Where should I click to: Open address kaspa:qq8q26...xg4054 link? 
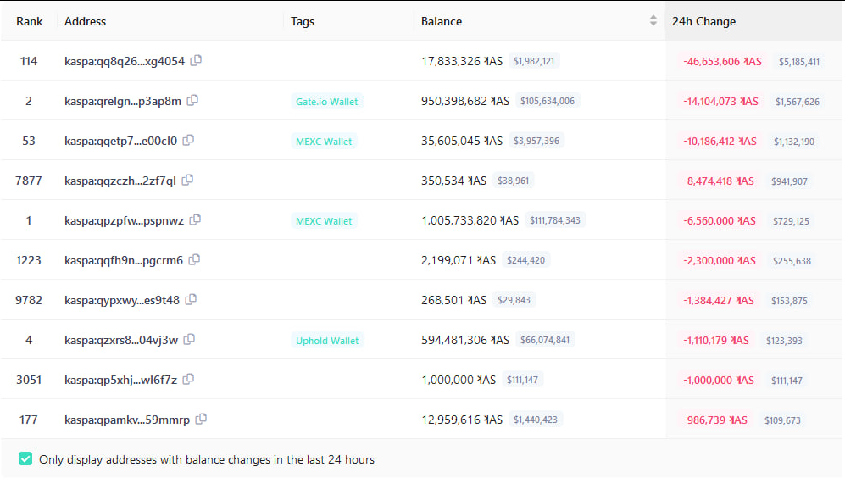tap(124, 62)
